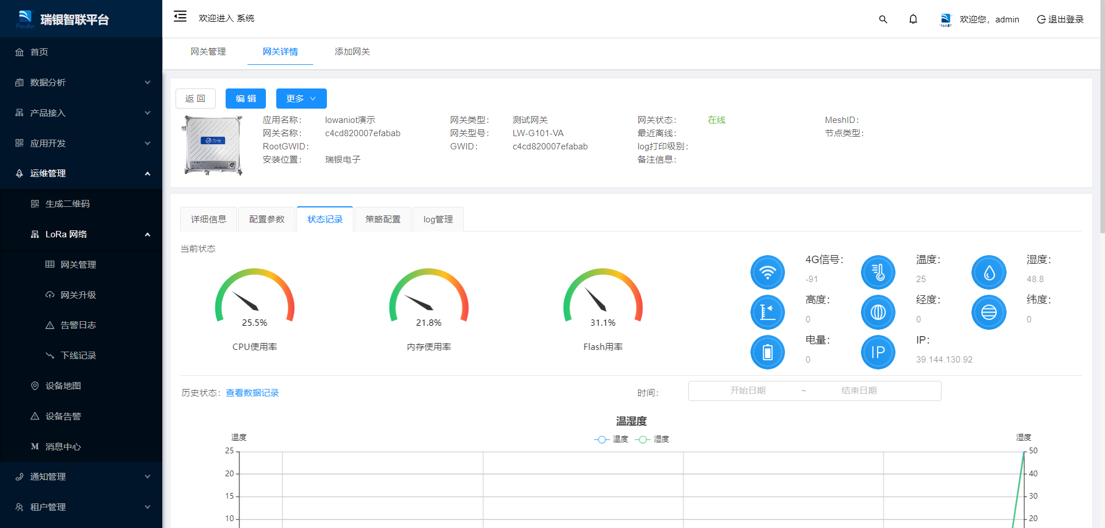Open the 配置参数 tab
1105x528 pixels.
point(267,219)
